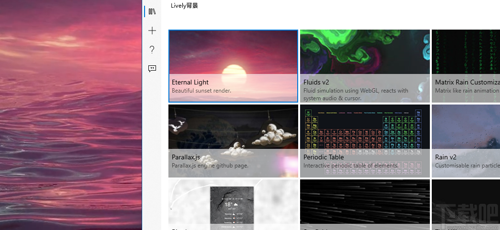Select the starfield streaks wallpaper thumbnail
500x230 pixels.
pos(365,205)
